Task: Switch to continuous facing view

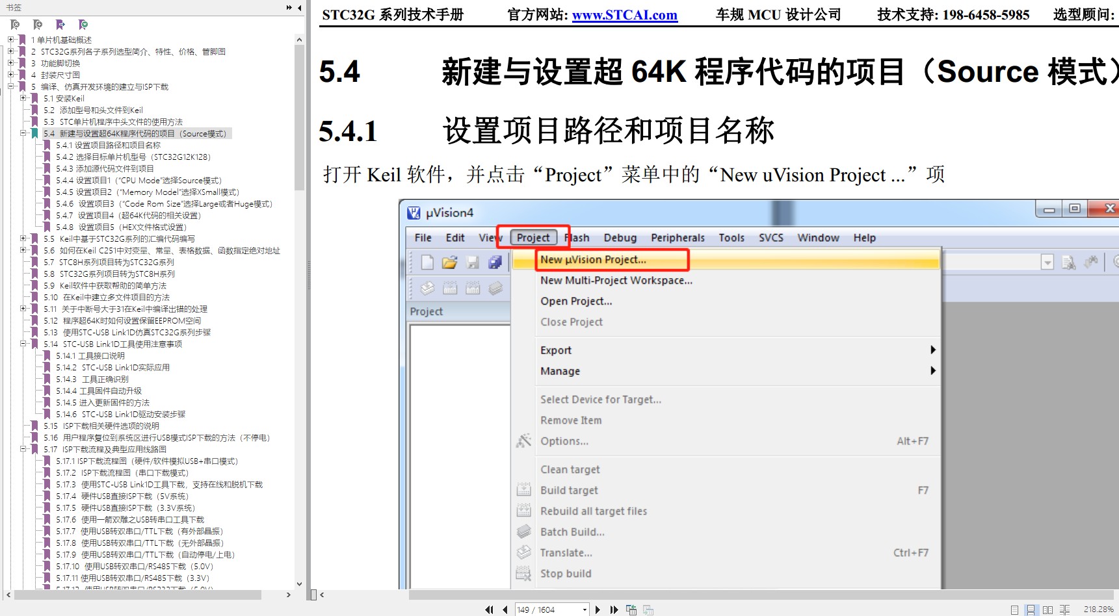Action: coord(1064,610)
